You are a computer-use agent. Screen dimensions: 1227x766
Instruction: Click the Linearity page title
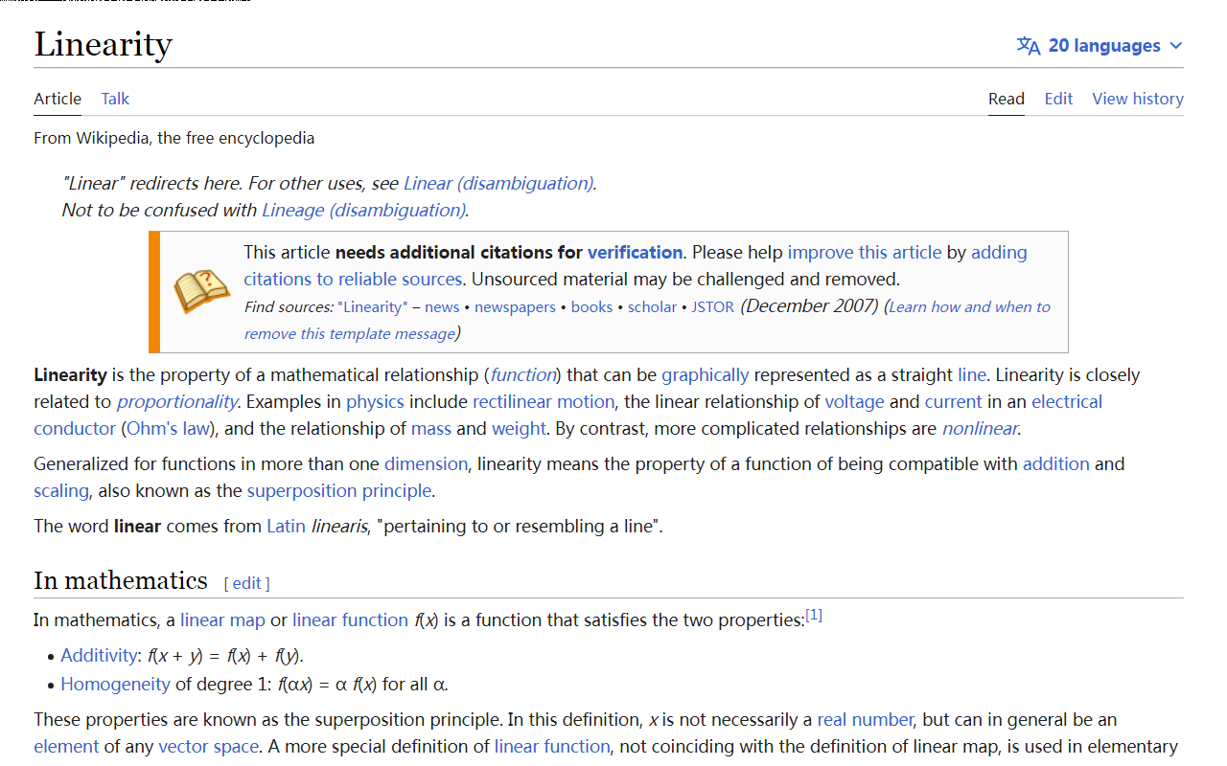click(x=103, y=45)
